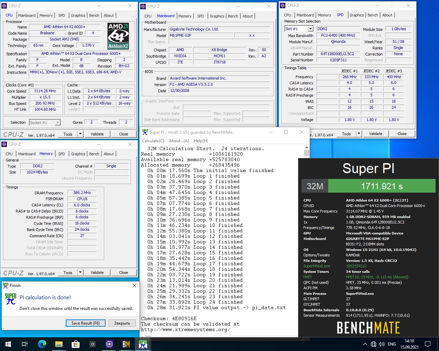439x351 pixels.
Task: Click Close button in top-left CPU-Z window
Action: click(123, 134)
